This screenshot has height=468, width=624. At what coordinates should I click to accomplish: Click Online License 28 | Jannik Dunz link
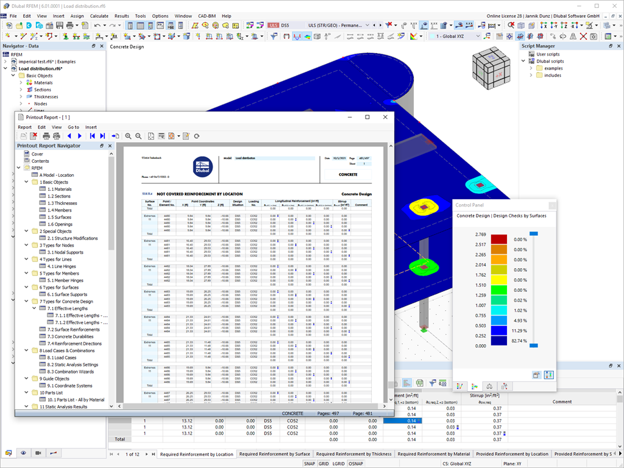click(514, 16)
